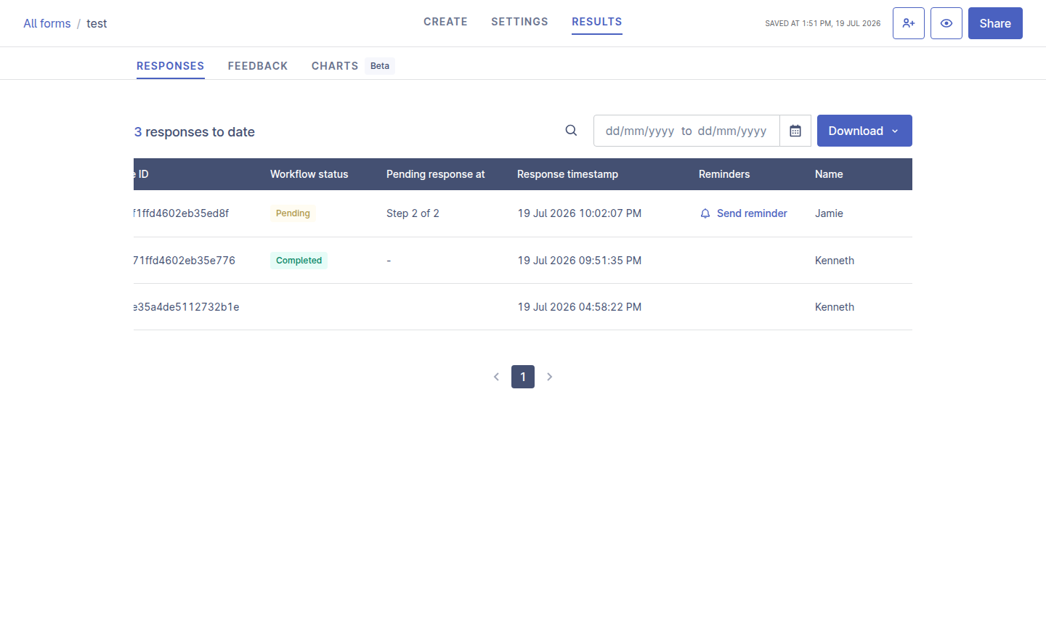Click the name Jamie
The image size is (1046, 617).
pyautogui.click(x=829, y=213)
